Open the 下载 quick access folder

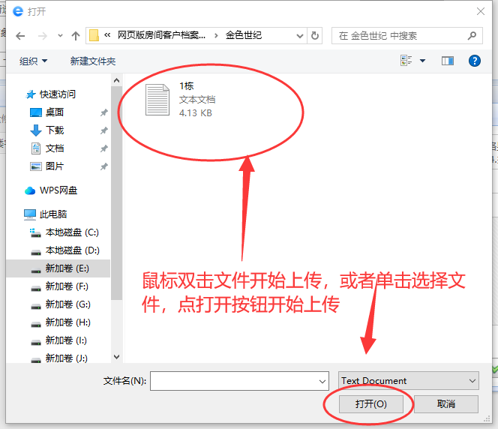click(x=55, y=130)
